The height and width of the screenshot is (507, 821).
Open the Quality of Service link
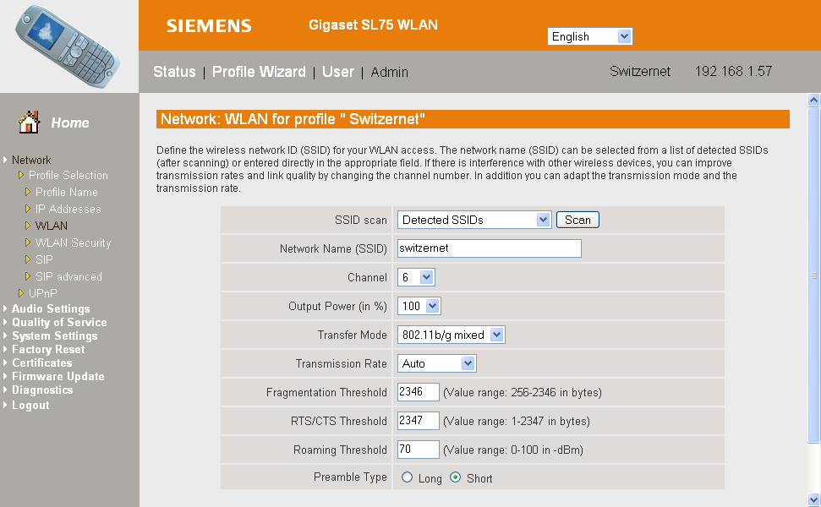59,322
